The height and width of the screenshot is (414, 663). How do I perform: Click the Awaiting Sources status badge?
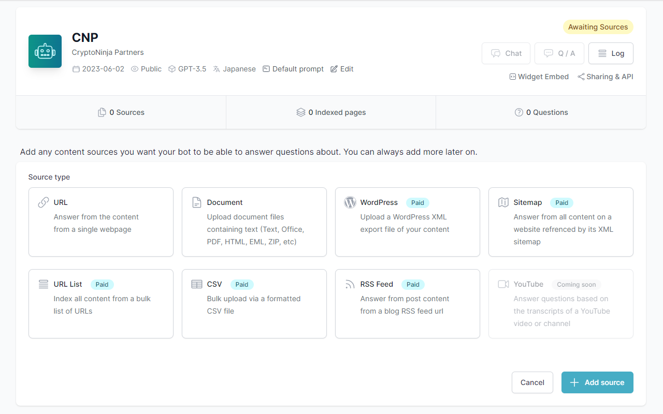598,27
